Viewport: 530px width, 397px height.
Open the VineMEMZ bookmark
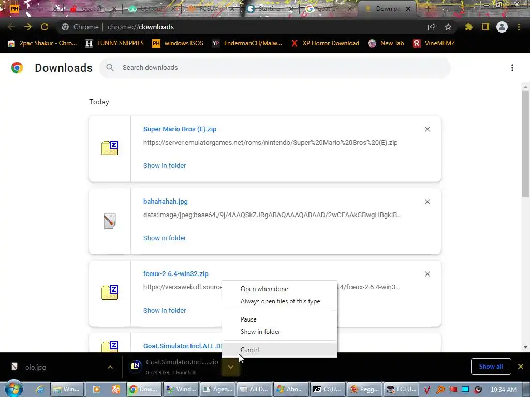click(x=434, y=43)
